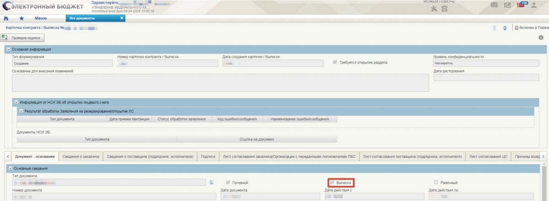Viewport: 549px width, 201px height.
Task: Toggle the Требуется открытие раздела checkbox
Action: coord(335,62)
